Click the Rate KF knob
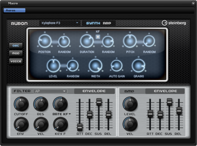This screenshot has width=197, height=146. 60,104
